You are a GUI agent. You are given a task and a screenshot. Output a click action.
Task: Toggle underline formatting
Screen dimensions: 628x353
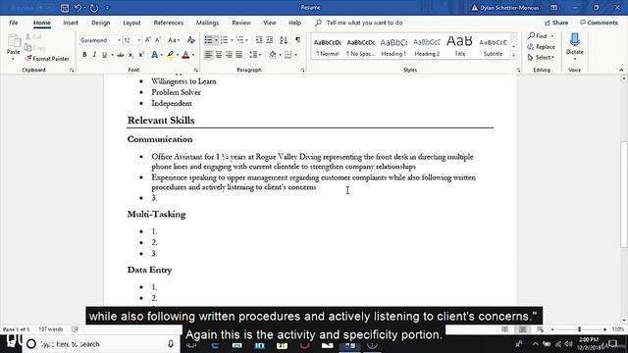105,55
